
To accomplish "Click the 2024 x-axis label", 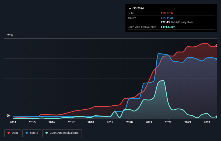I will [x=207, y=122].
